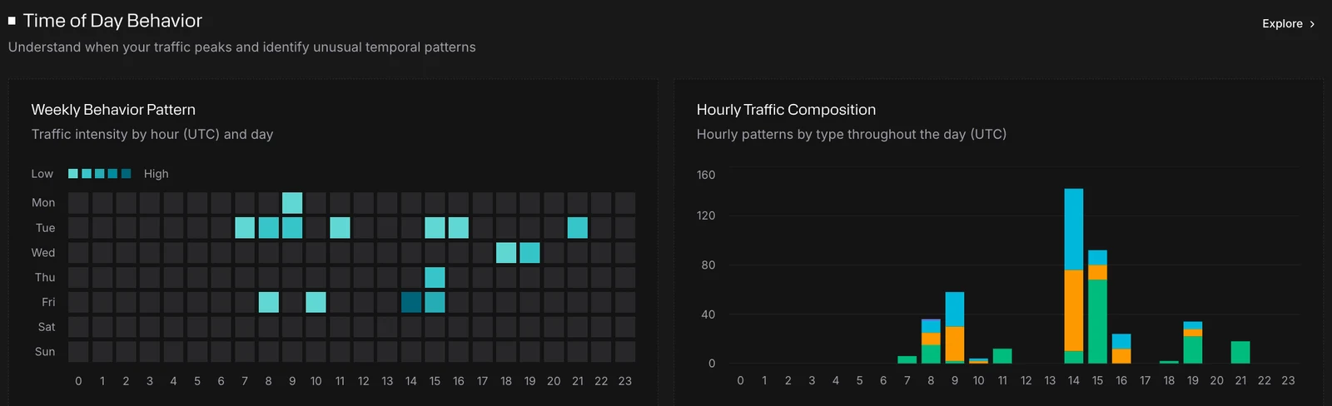Select the Friday 15:00 heatmap cell
Image resolution: width=1332 pixels, height=406 pixels.
coord(435,302)
